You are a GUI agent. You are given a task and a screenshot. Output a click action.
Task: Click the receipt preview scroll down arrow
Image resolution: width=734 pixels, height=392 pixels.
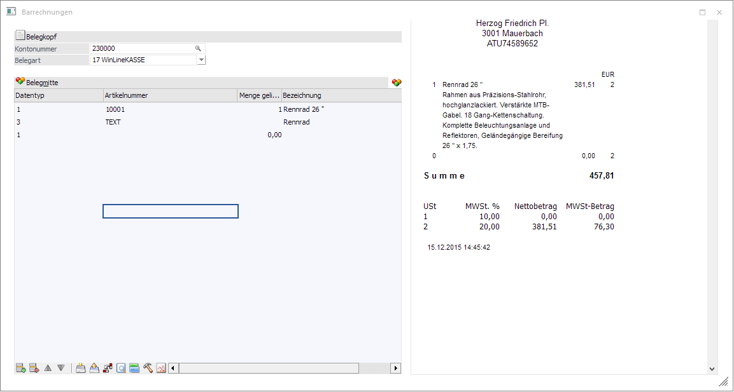(712, 369)
